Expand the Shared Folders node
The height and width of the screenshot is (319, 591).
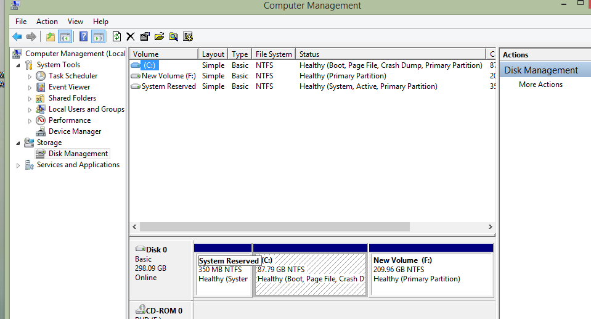tap(30, 99)
